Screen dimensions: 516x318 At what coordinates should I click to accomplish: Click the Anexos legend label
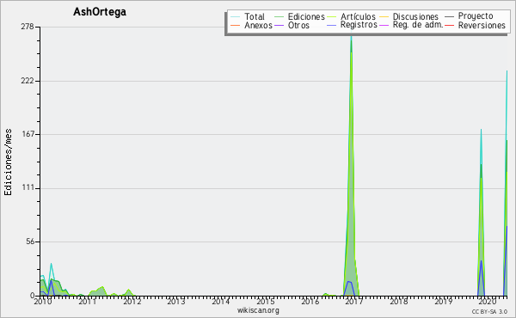(258, 25)
